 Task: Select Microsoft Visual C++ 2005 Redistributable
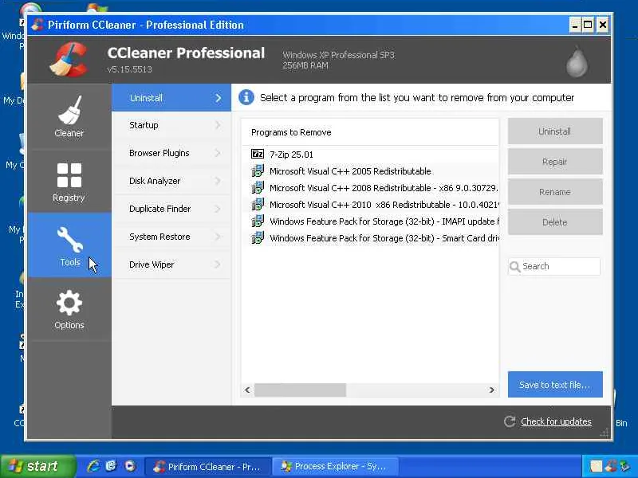(x=369, y=171)
